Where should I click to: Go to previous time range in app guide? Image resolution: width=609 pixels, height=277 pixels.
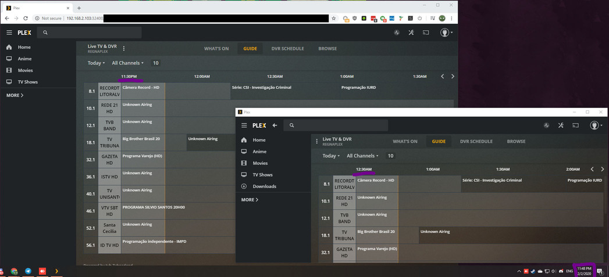tap(592, 169)
